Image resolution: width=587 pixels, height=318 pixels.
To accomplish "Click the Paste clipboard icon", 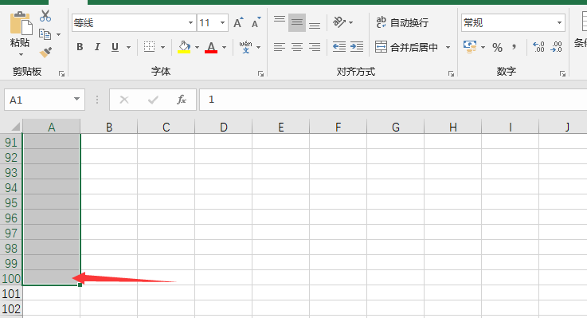I will point(21,24).
